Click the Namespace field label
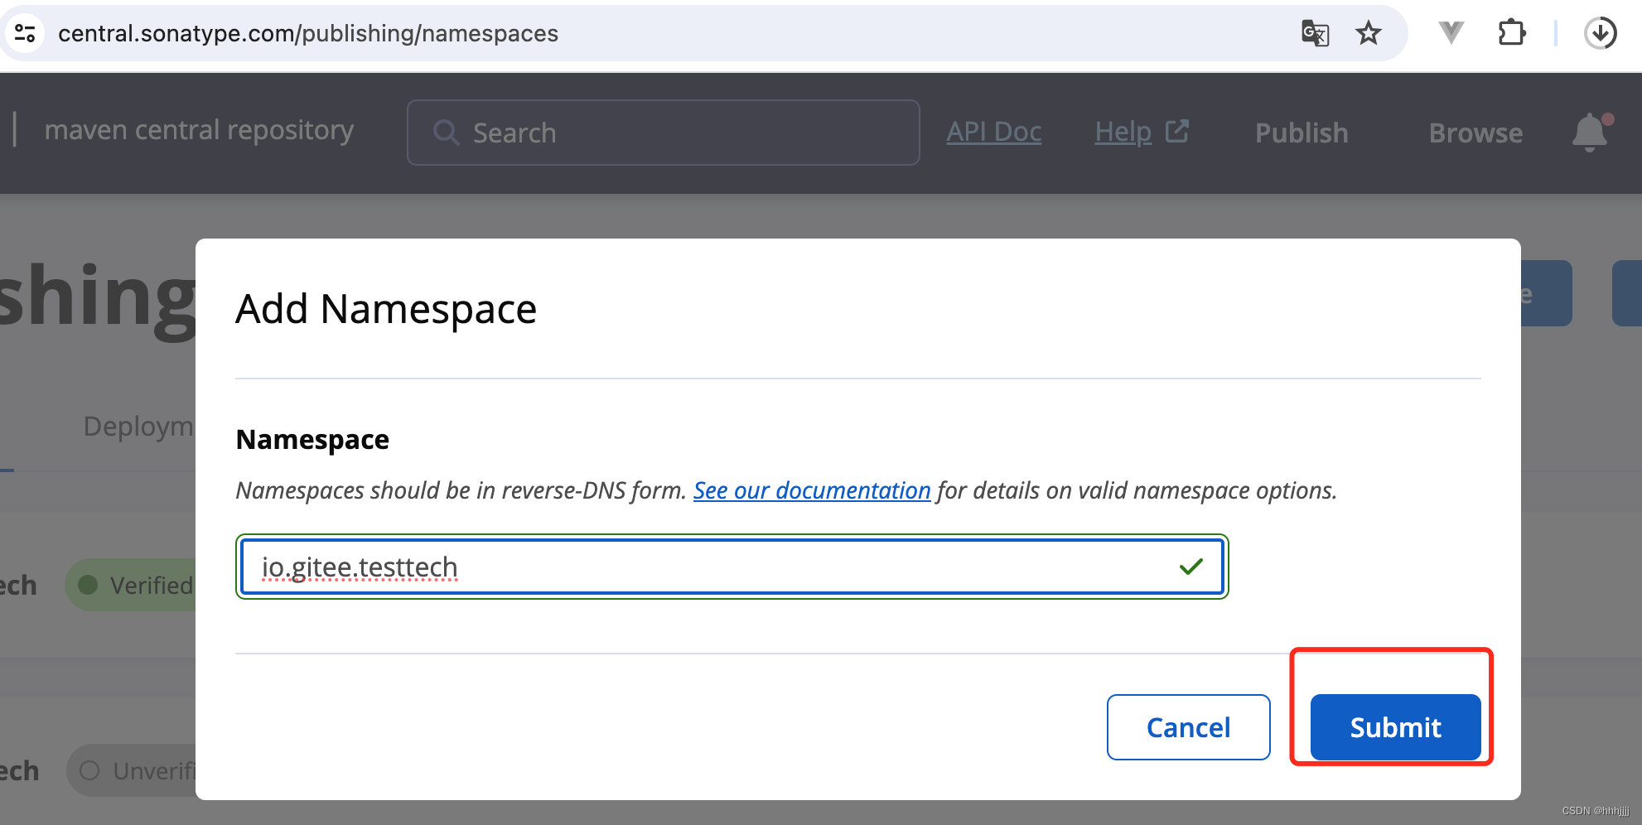Viewport: 1642px width, 825px height. 312,439
